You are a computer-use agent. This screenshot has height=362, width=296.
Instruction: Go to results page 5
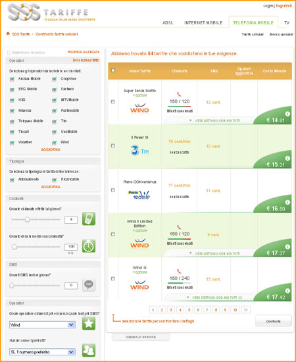[189, 310]
